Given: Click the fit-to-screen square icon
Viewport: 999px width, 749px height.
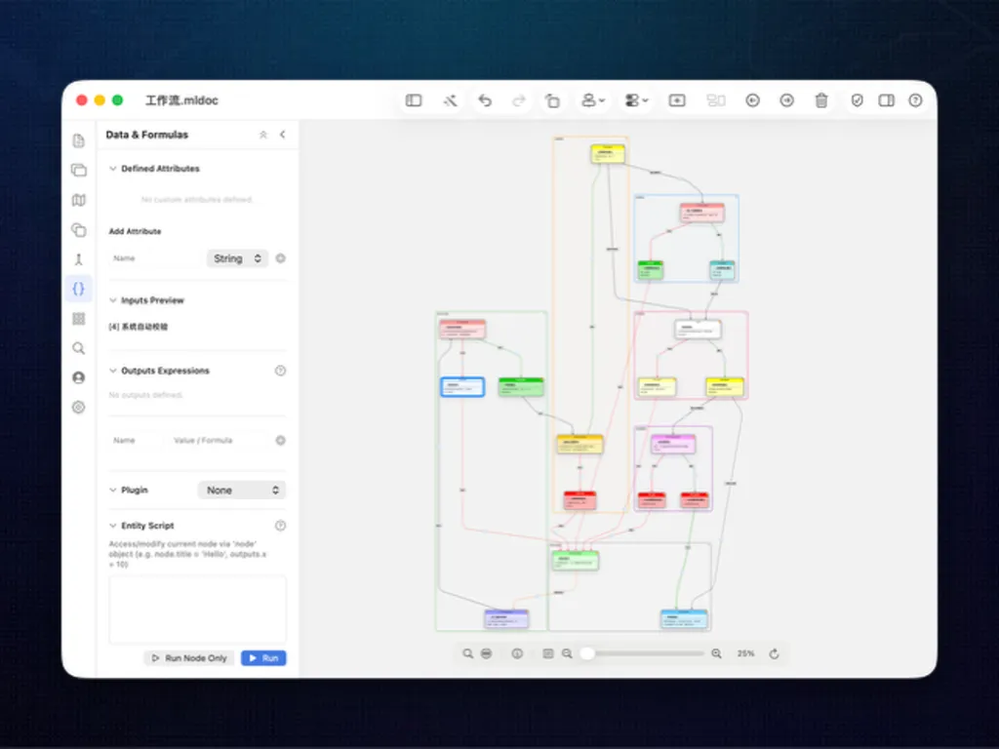Looking at the screenshot, I should [548, 653].
